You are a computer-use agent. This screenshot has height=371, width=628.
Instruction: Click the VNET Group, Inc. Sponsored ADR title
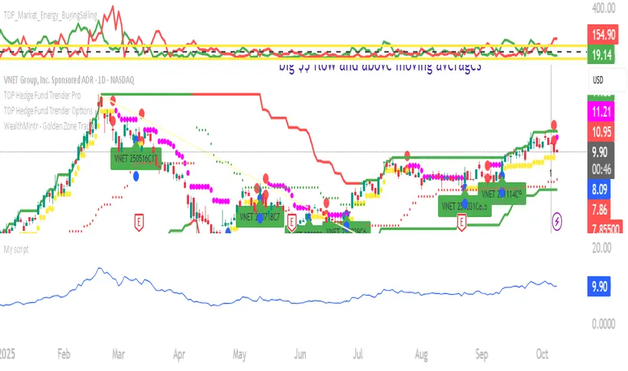[69, 80]
